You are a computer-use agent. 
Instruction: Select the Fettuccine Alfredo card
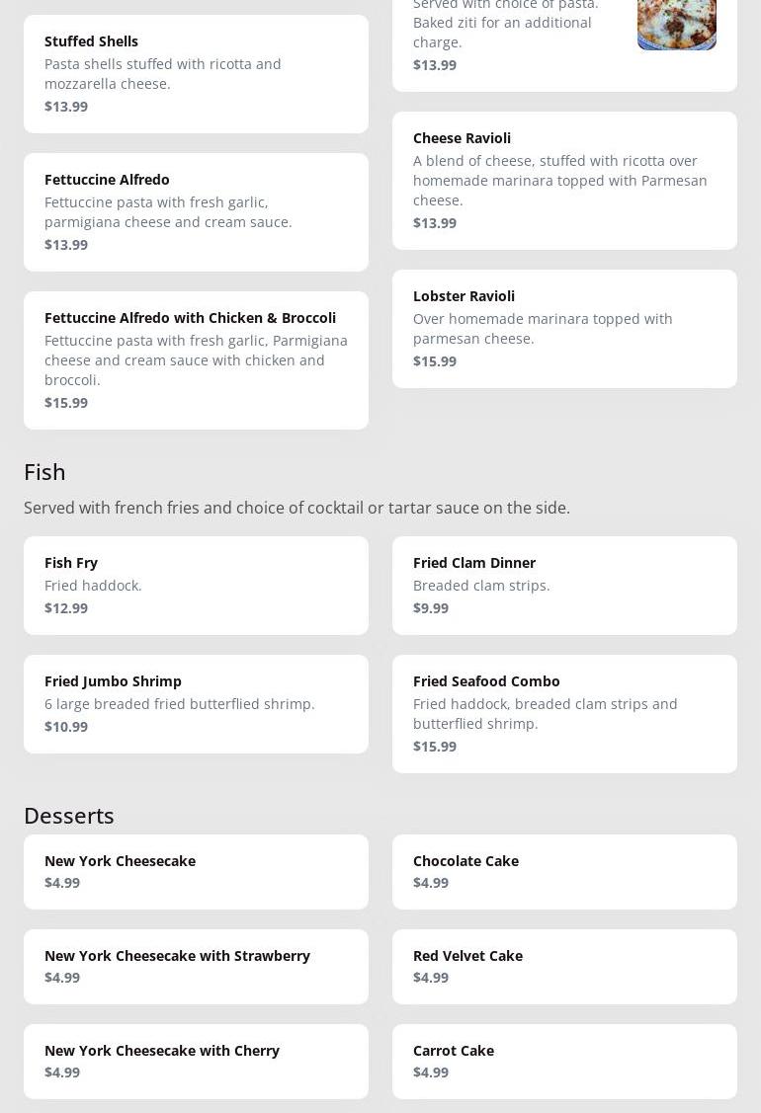pyautogui.click(x=196, y=212)
